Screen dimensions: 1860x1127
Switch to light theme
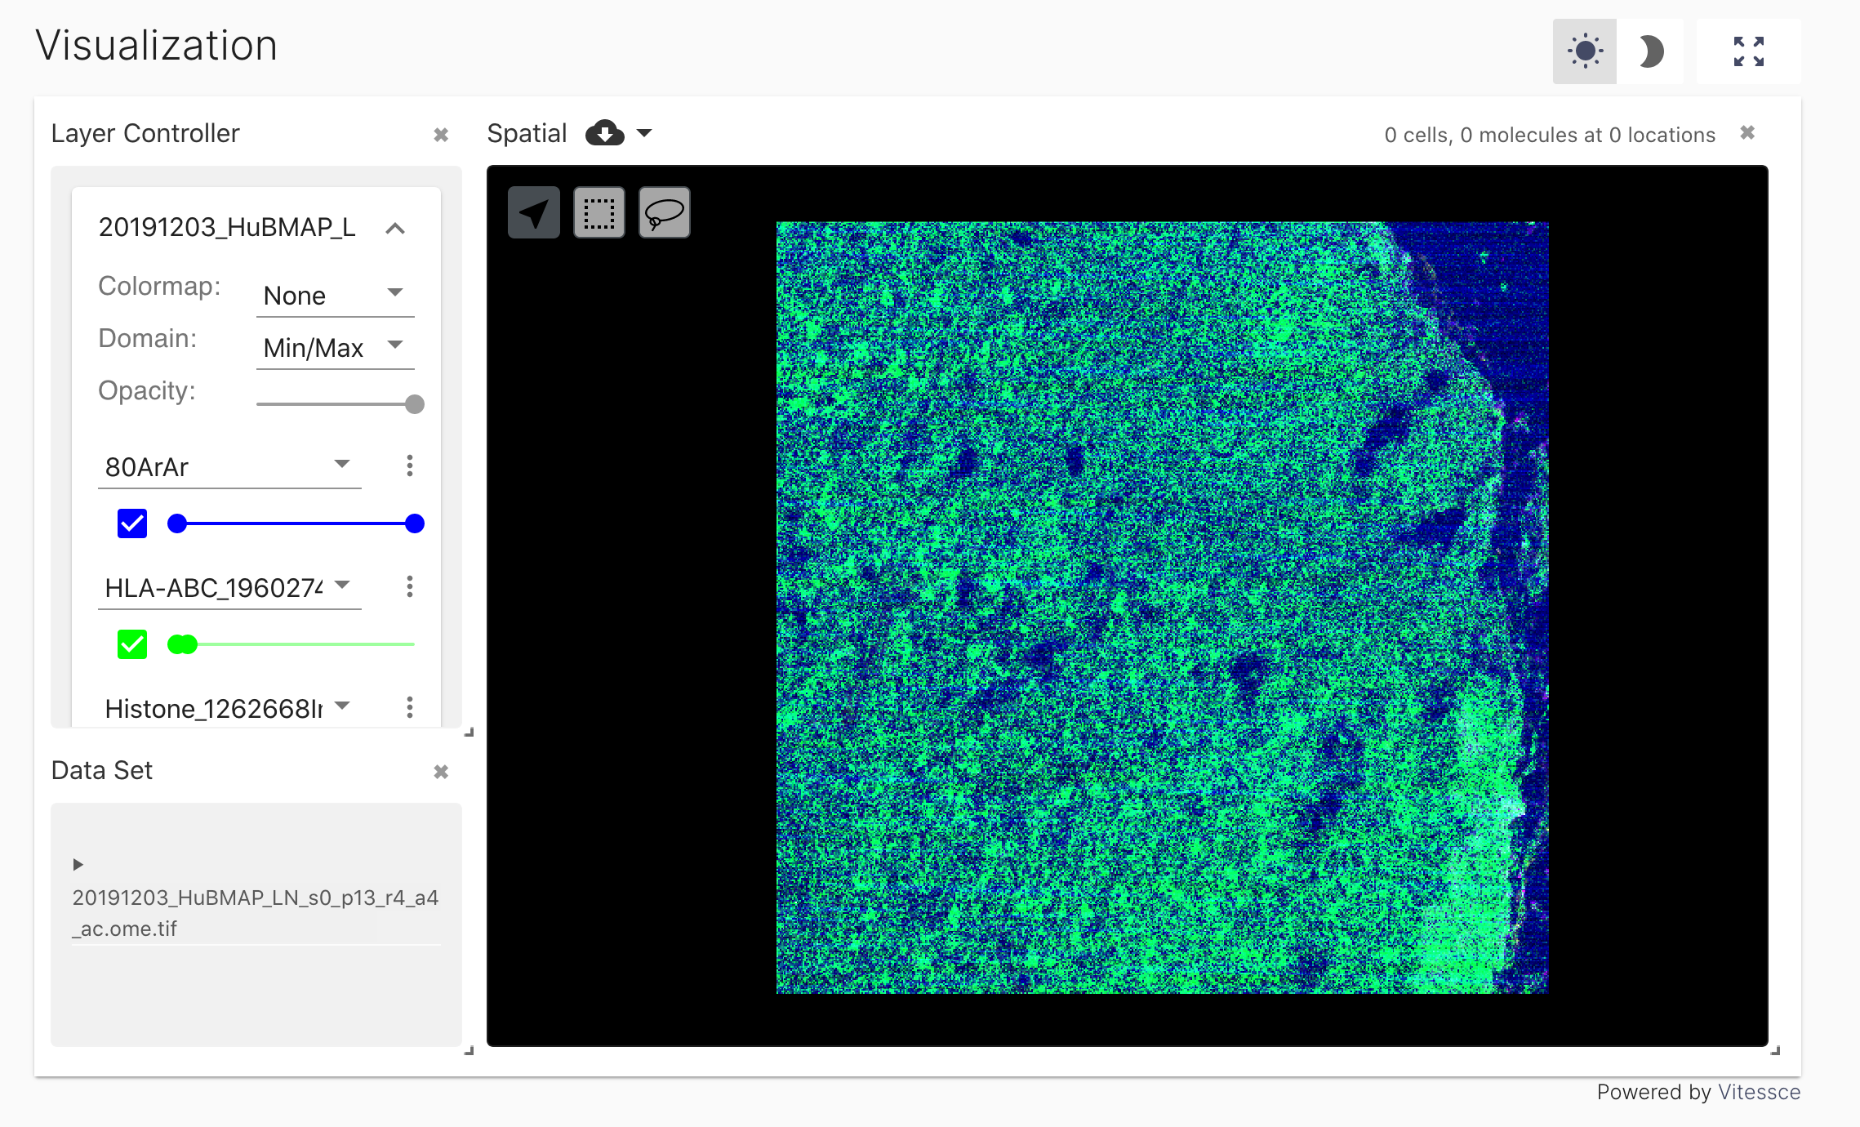point(1583,51)
